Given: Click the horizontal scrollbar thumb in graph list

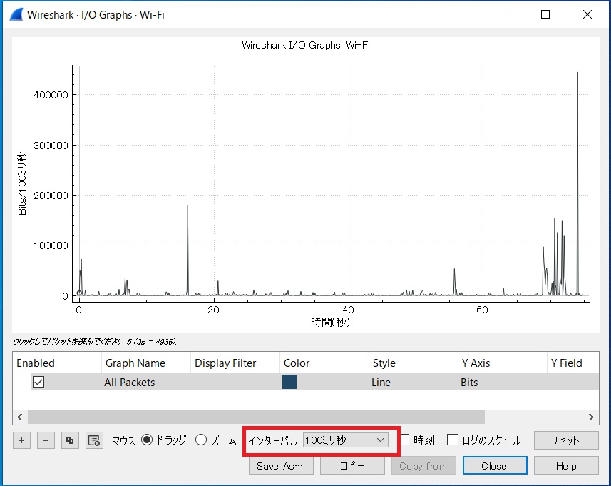Looking at the screenshot, I should click(256, 417).
